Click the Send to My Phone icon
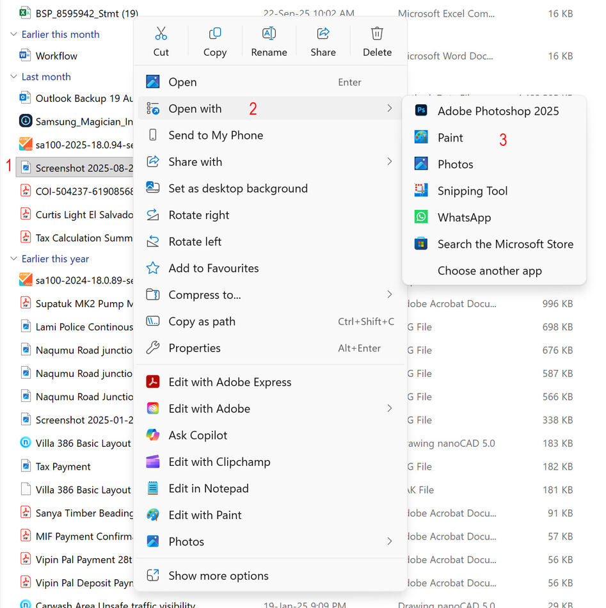Screen dimensions: 606x608 point(153,135)
